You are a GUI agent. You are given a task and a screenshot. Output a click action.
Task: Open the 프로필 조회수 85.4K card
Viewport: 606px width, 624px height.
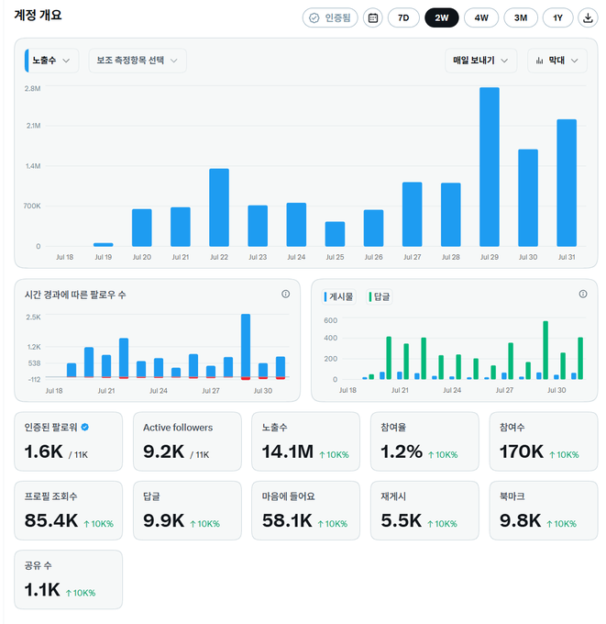point(69,510)
